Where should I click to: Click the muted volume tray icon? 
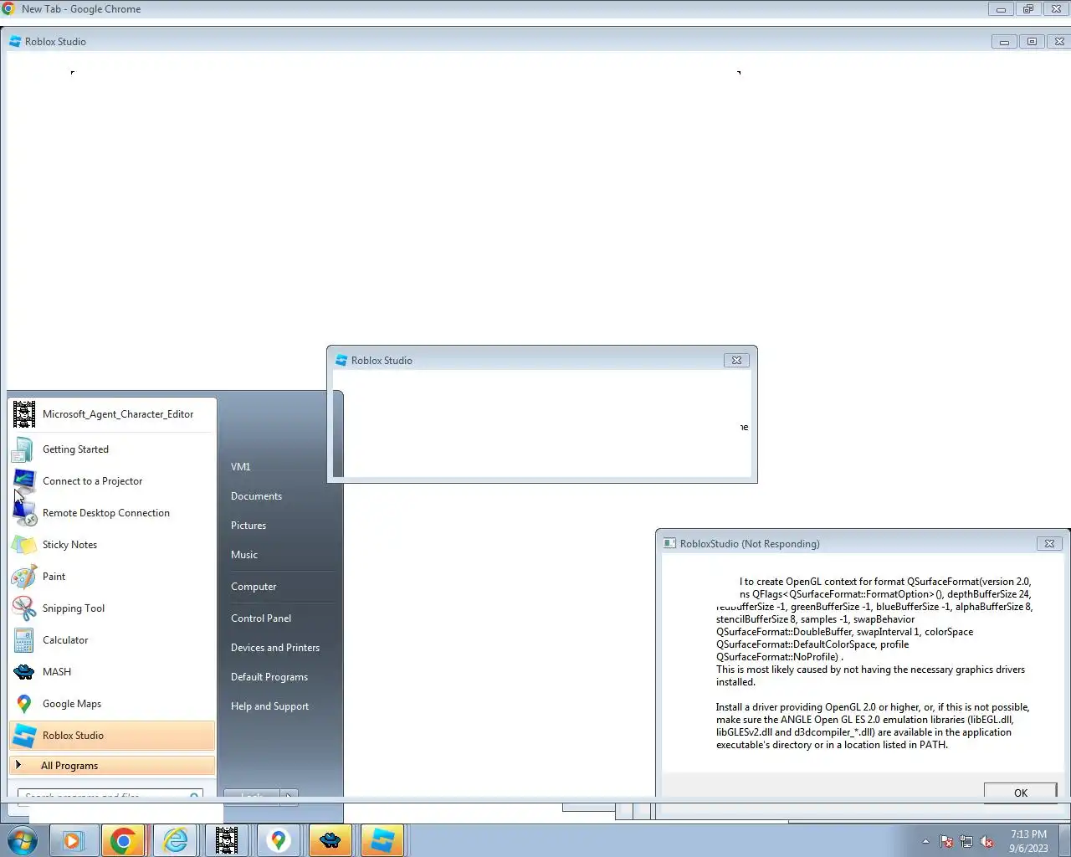[x=987, y=842]
